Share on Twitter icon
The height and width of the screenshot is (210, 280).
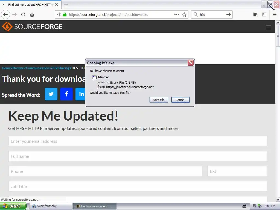pyautogui.click(x=51, y=94)
